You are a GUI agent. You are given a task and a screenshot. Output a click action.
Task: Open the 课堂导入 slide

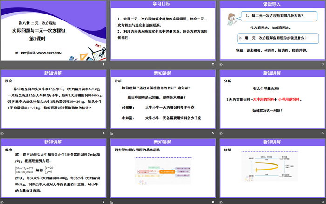[272, 30]
